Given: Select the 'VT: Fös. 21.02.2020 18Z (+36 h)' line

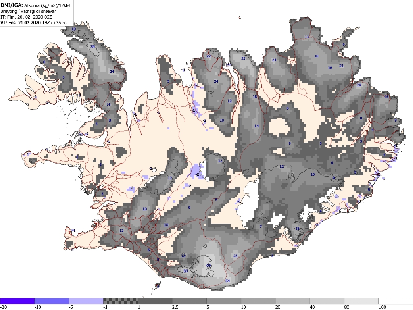Looking at the screenshot, I should click(x=34, y=23).
